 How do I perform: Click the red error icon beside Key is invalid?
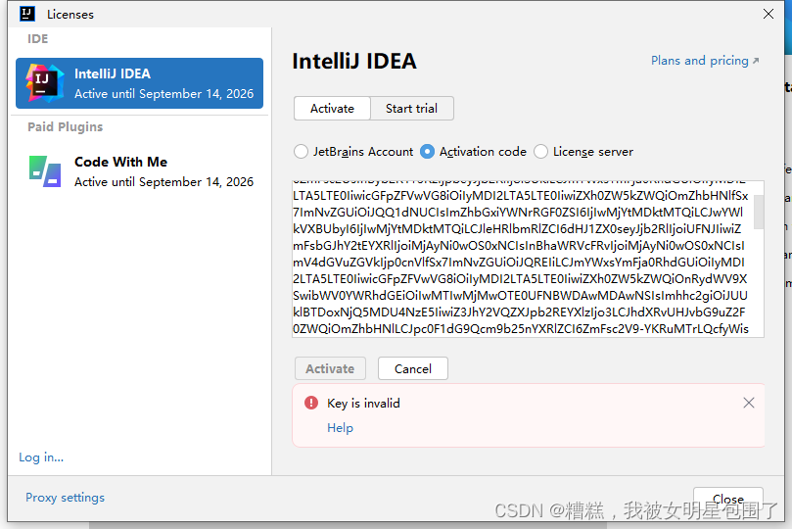point(311,403)
